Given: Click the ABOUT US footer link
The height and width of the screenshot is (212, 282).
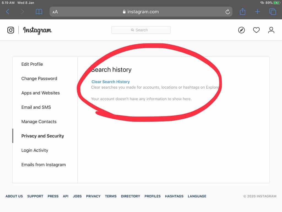Looking at the screenshot, I should tap(14, 196).
